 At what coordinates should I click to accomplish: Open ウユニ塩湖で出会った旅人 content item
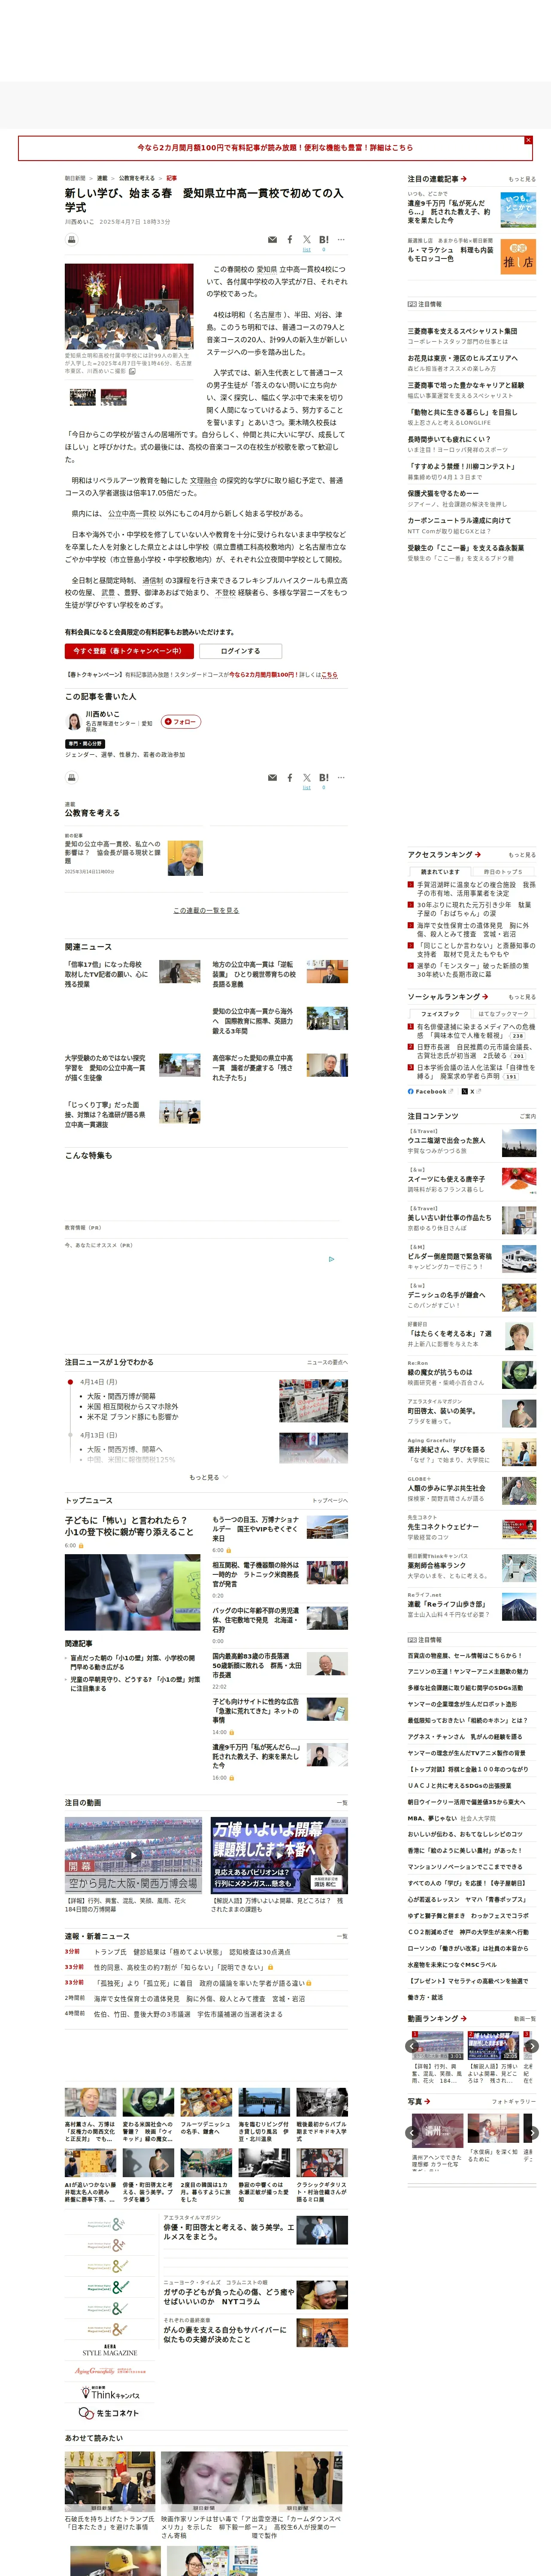click(x=446, y=1140)
